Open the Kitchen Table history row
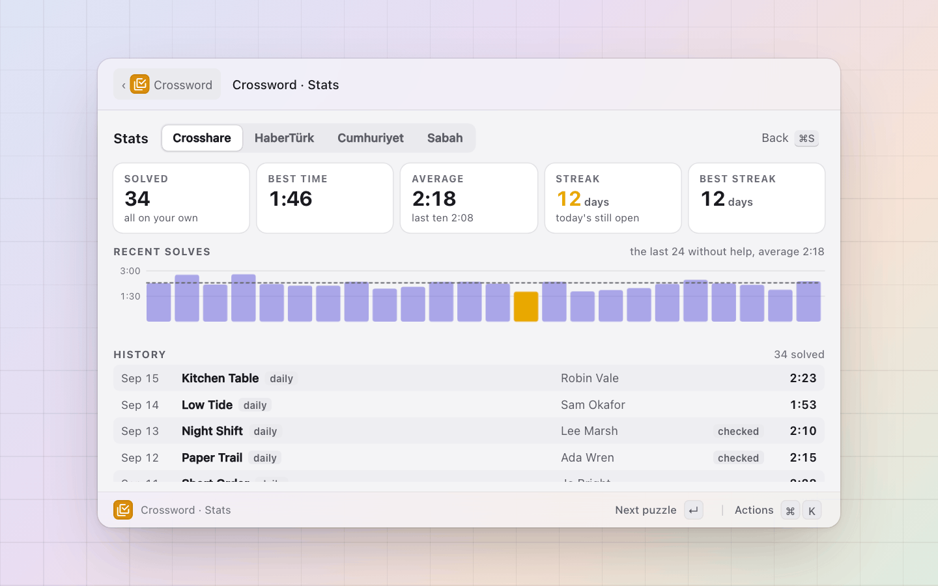The width and height of the screenshot is (938, 586). pyautogui.click(x=469, y=378)
